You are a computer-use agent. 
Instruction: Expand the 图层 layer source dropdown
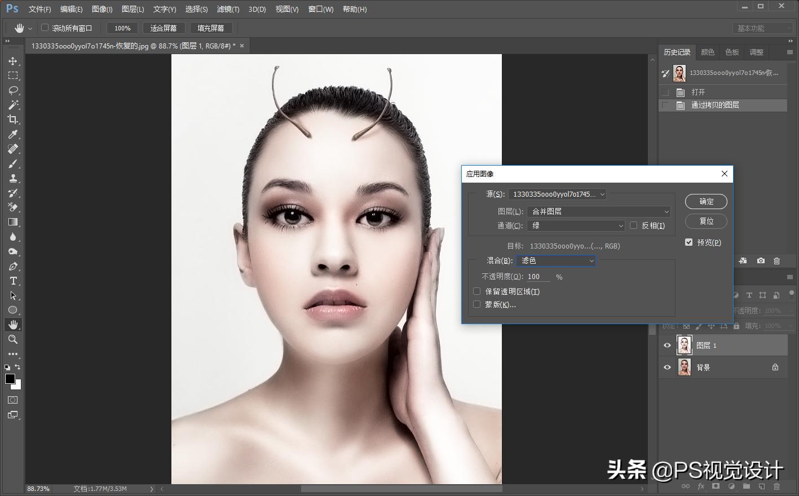[599, 211]
